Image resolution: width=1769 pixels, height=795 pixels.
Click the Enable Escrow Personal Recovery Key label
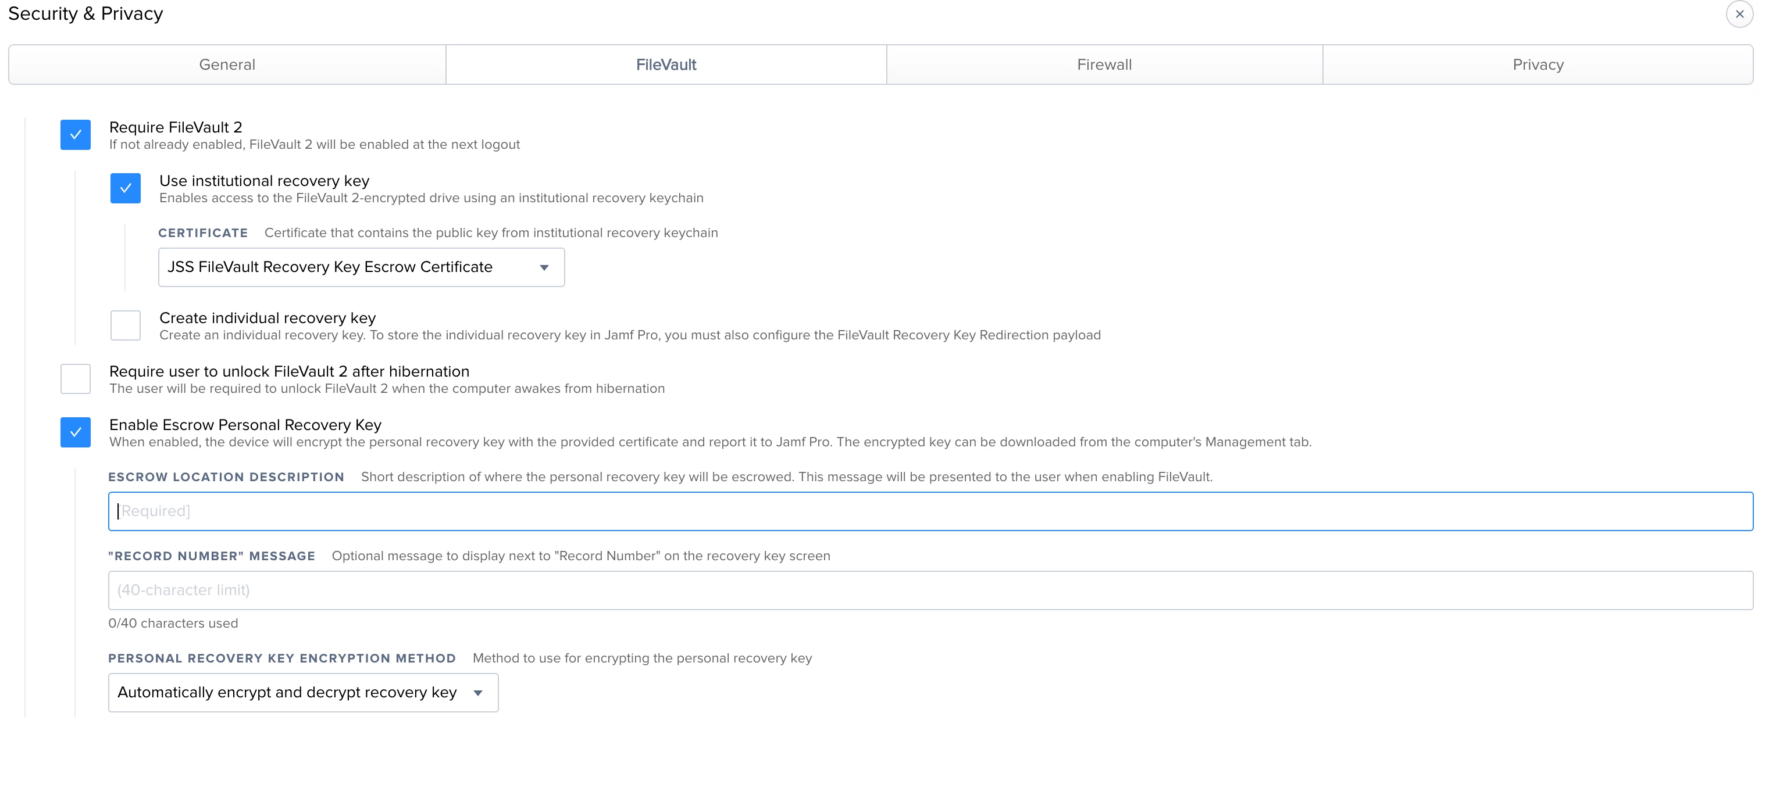click(x=245, y=425)
